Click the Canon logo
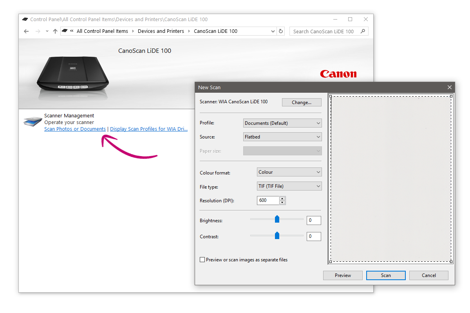 [338, 74]
